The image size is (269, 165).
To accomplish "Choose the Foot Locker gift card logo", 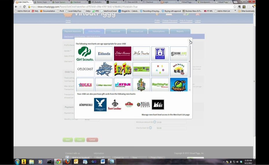I will [x=115, y=105].
